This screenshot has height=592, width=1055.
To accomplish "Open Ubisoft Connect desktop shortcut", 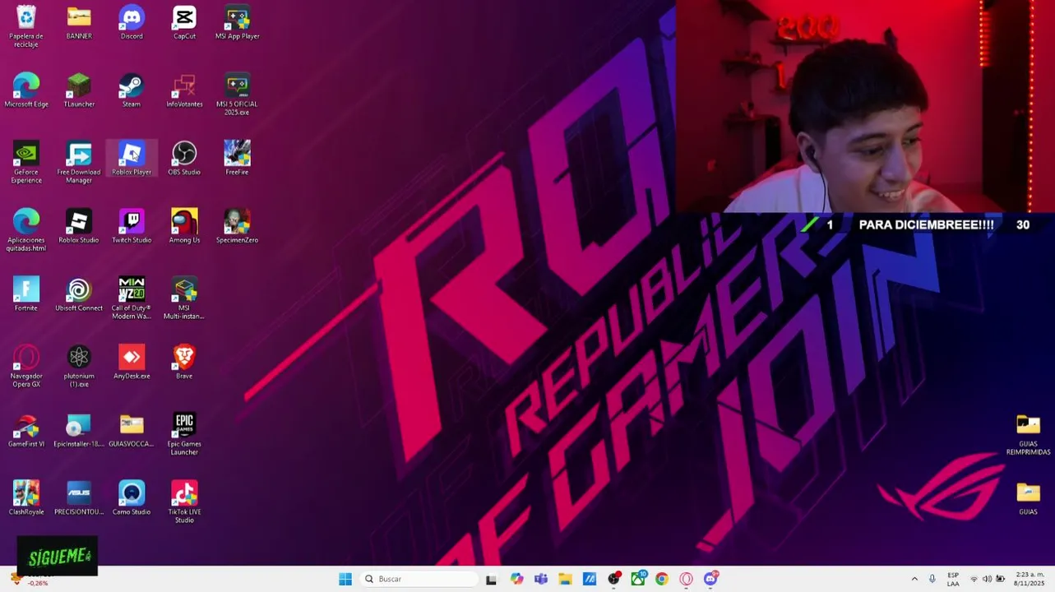I will (79, 294).
